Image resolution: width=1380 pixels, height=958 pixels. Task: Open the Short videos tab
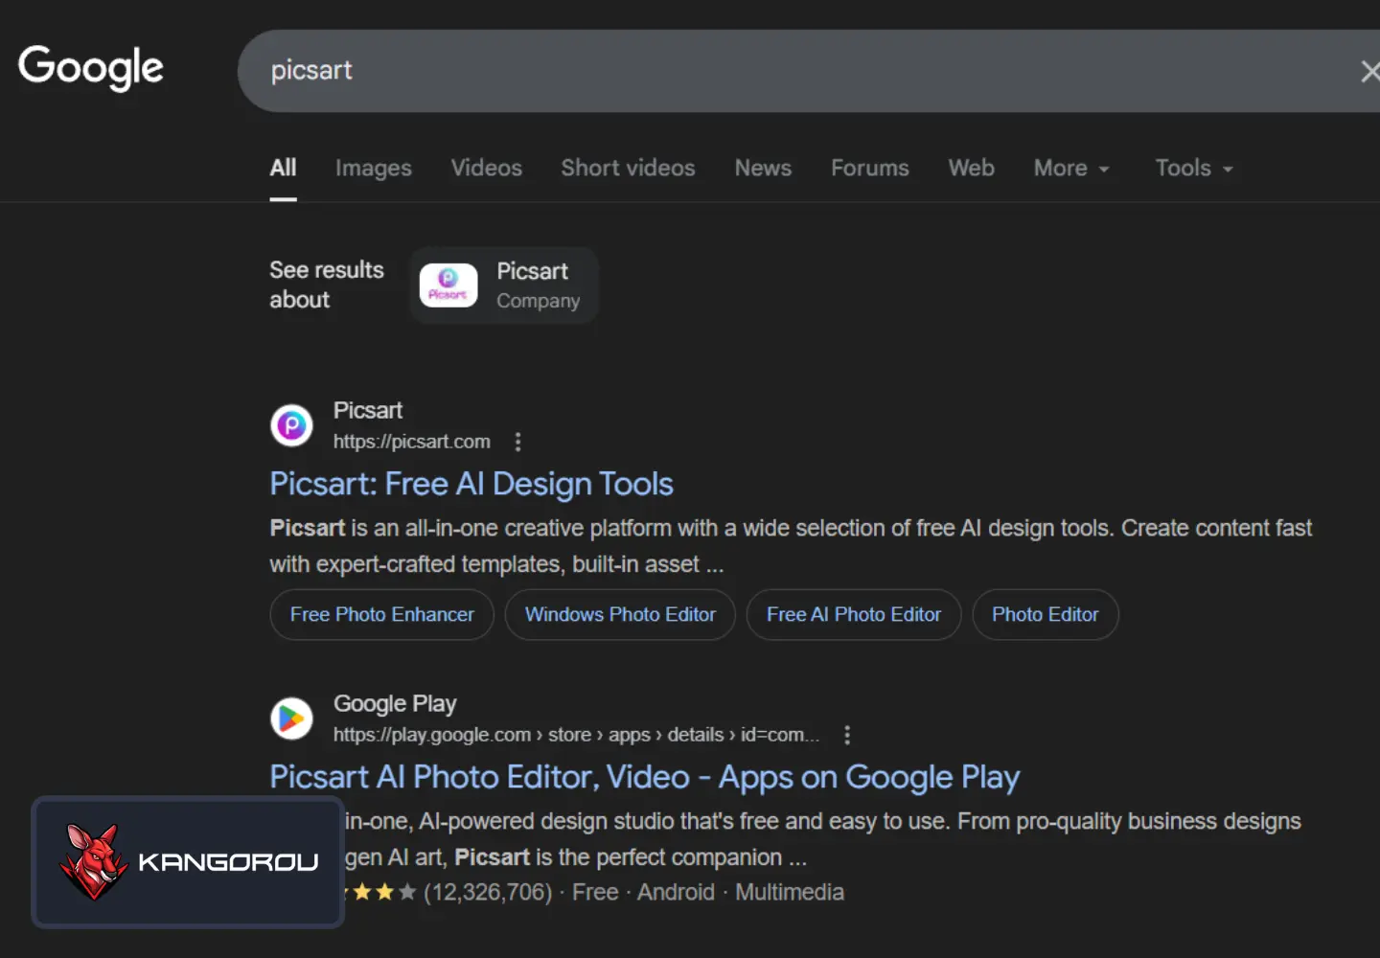coord(628,169)
